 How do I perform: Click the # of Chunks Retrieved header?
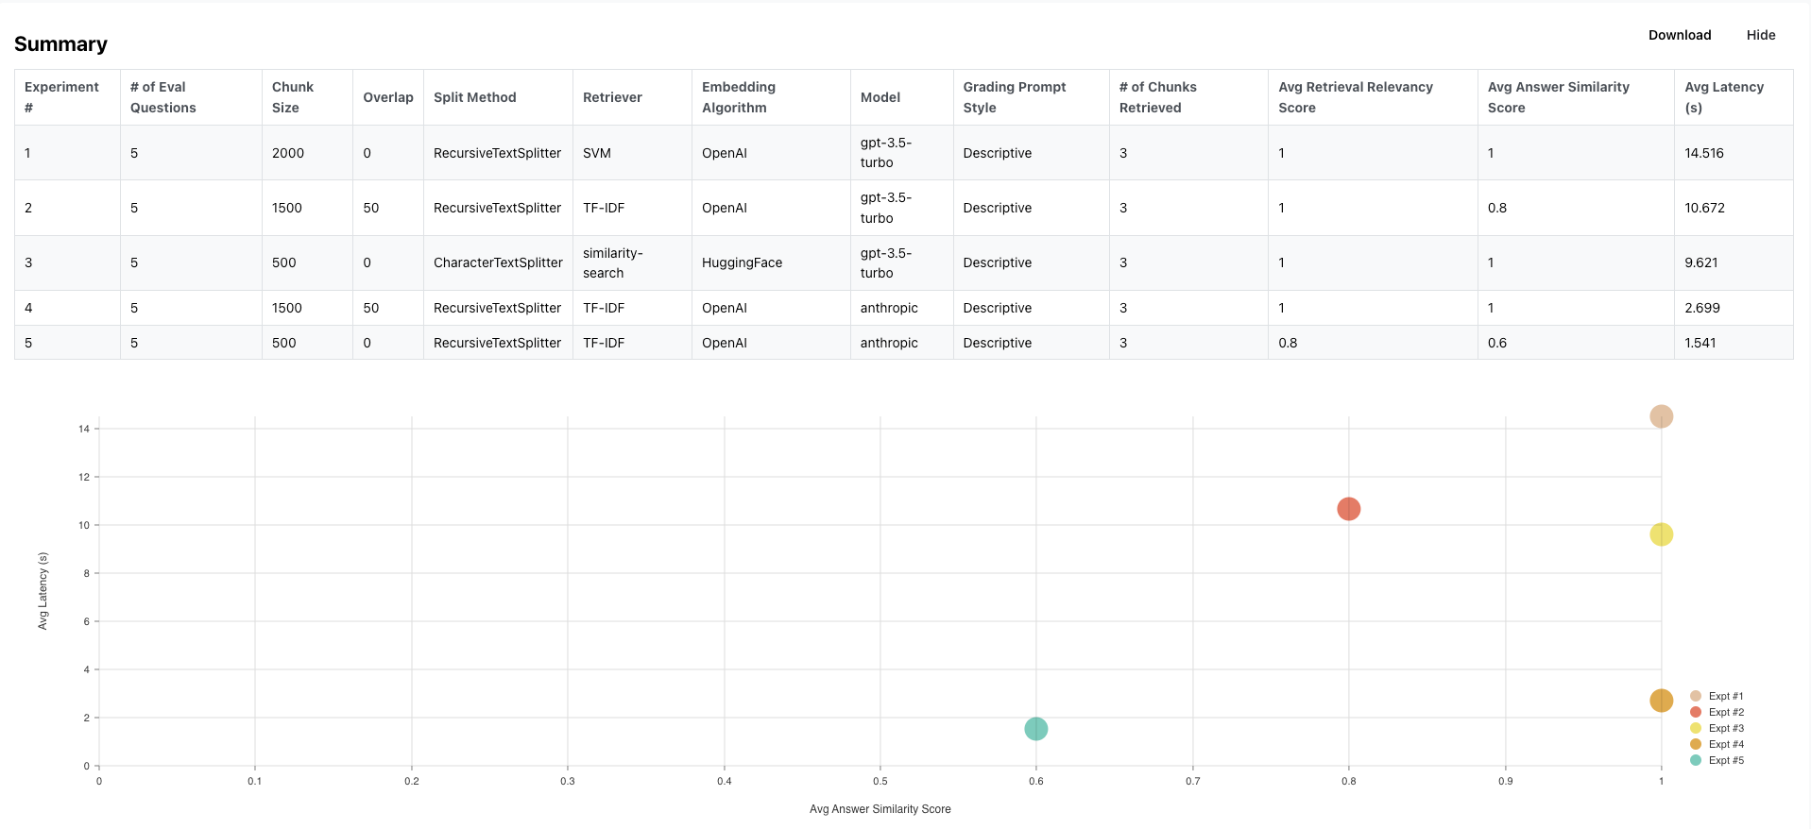[1188, 97]
